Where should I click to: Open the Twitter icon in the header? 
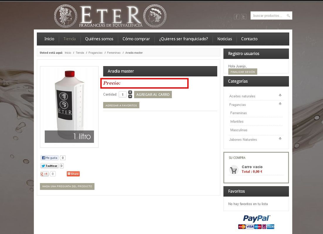click(x=244, y=16)
